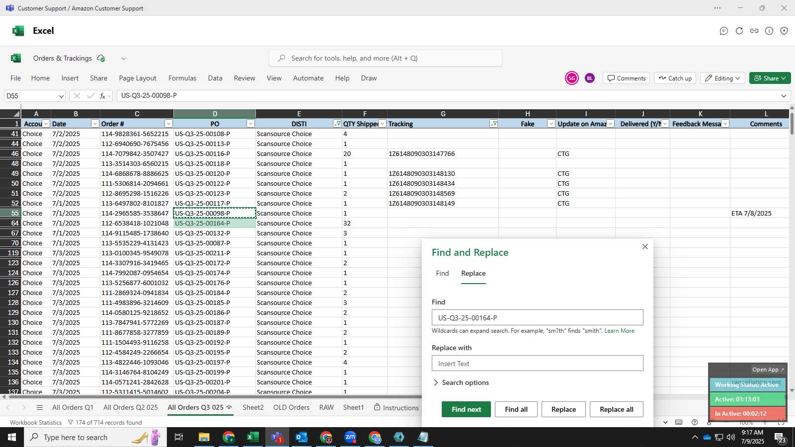Open the Fake column filter dropdown

click(551, 124)
